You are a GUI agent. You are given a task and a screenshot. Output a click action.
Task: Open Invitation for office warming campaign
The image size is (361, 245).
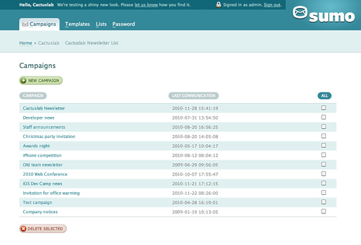click(51, 193)
